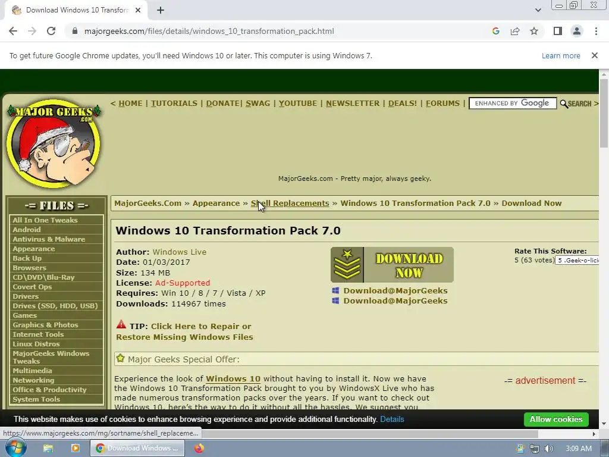Image resolution: width=609 pixels, height=457 pixels.
Task: Click Learn more about Chrome updates
Action: click(561, 55)
